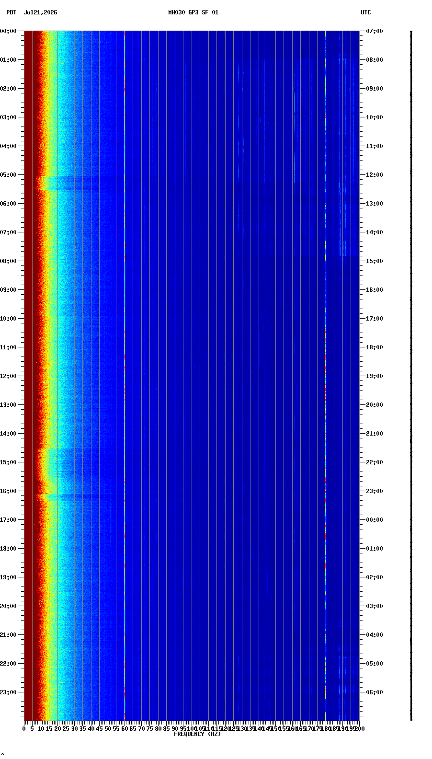
Task: Click the Jul21,2026 date label
Action: click(x=40, y=12)
